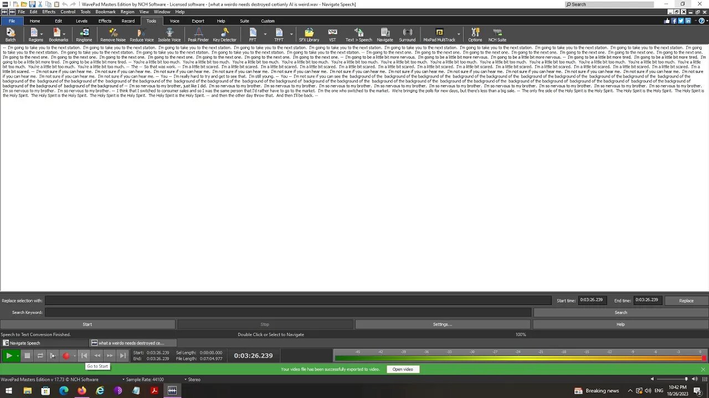Open the Peak Finder tool

(198, 35)
